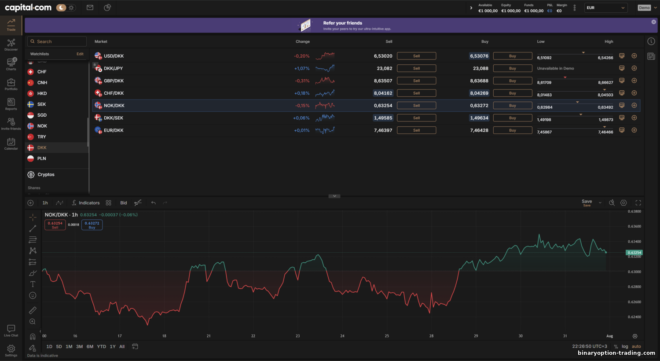
Task: Open the 1h timeframe selector
Action: coord(45,203)
